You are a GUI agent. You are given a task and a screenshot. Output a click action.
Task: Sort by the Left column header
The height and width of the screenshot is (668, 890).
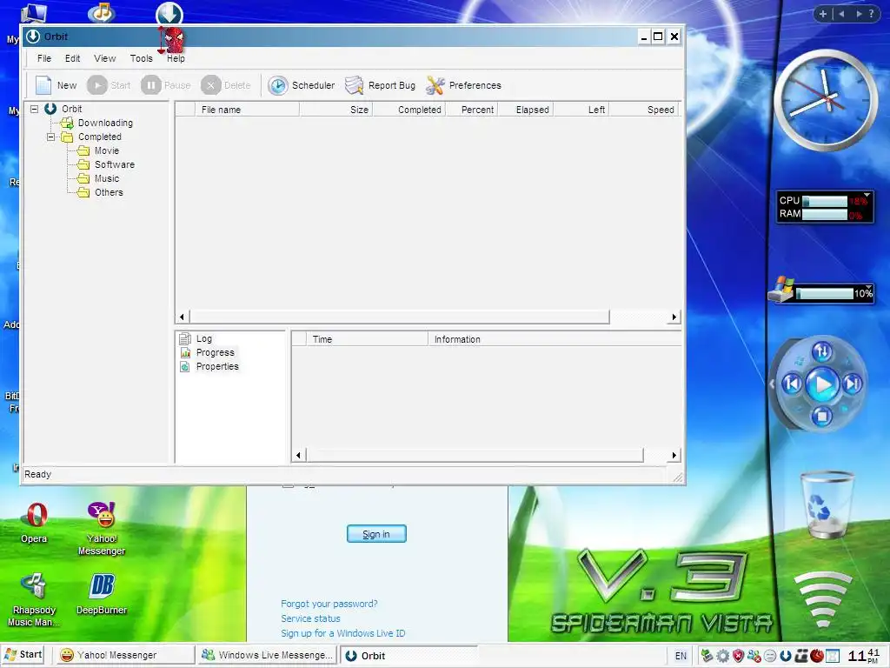click(x=581, y=110)
